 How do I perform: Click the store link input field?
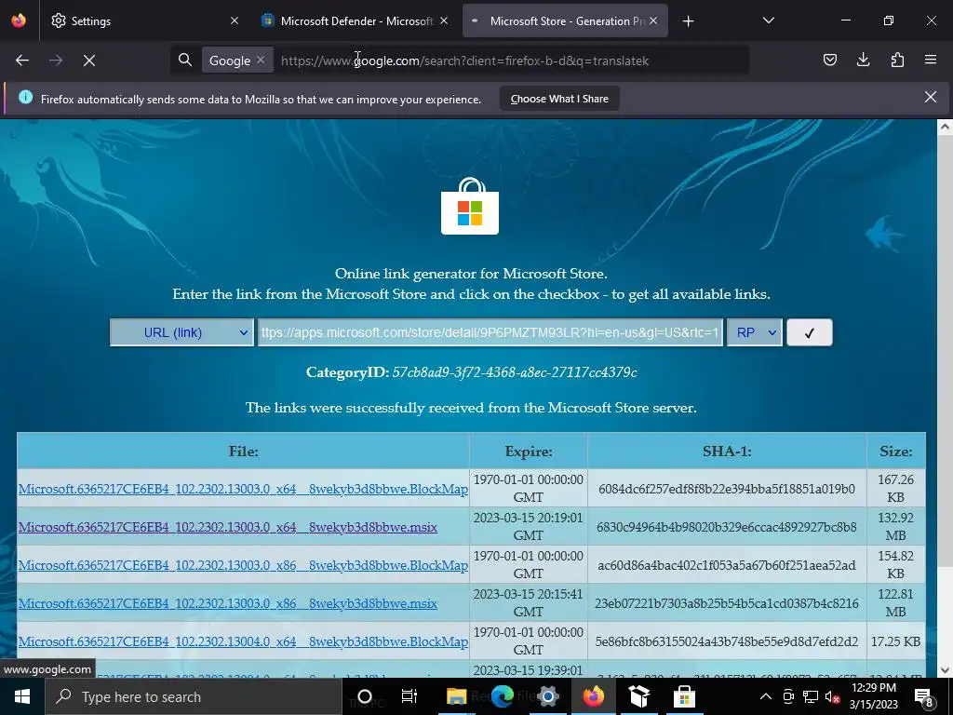point(490,332)
